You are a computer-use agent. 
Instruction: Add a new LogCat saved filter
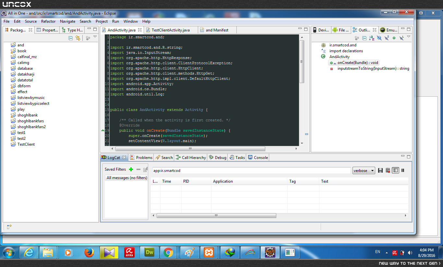coord(131,169)
